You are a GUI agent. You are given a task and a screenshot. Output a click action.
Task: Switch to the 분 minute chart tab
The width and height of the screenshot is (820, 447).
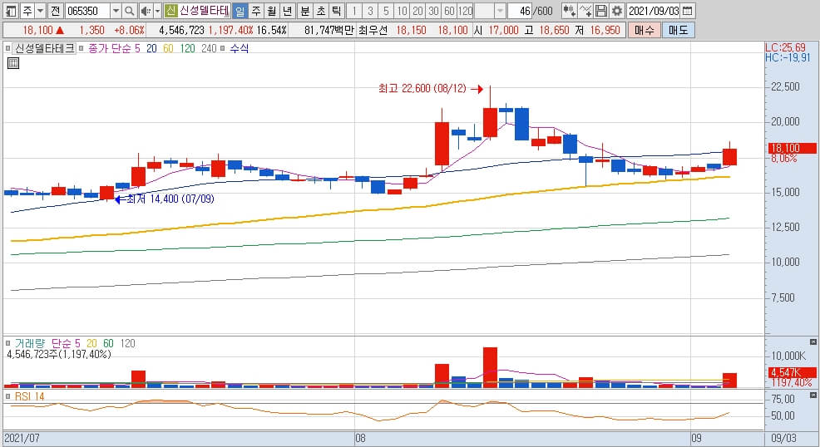click(x=305, y=11)
